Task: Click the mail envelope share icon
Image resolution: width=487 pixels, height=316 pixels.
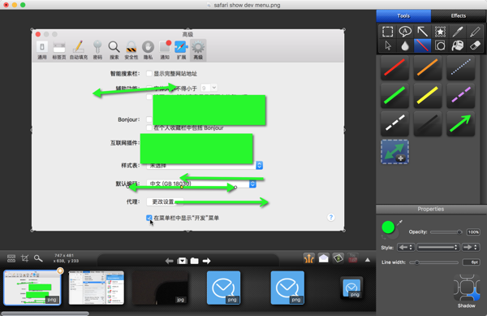Action: tap(323, 258)
